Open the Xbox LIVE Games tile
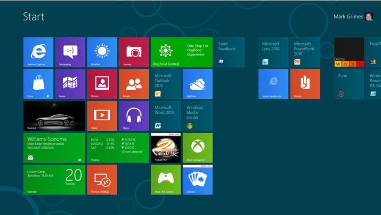This screenshot has height=215, width=381. point(166,180)
